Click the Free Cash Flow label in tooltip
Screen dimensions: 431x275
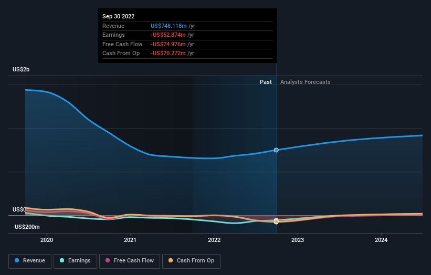point(122,44)
